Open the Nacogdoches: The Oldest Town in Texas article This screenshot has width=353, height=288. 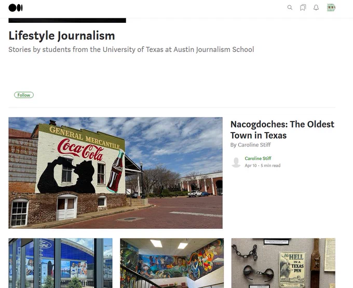282,129
